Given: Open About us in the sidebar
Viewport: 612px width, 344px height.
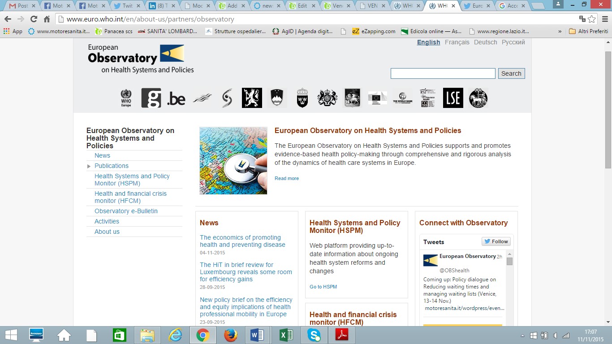Looking at the screenshot, I should pos(107,232).
